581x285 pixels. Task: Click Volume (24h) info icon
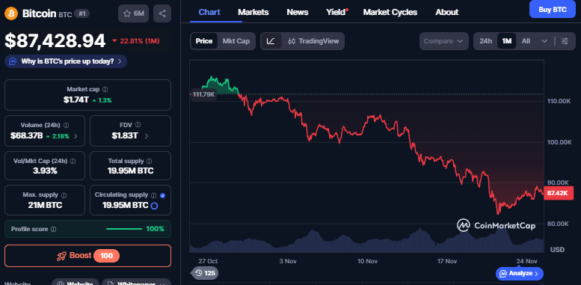67,125
